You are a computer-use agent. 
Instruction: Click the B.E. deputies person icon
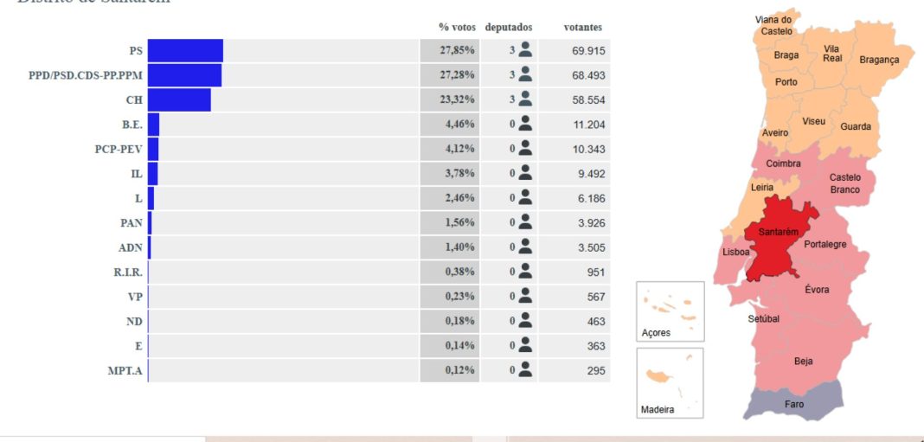(x=525, y=124)
